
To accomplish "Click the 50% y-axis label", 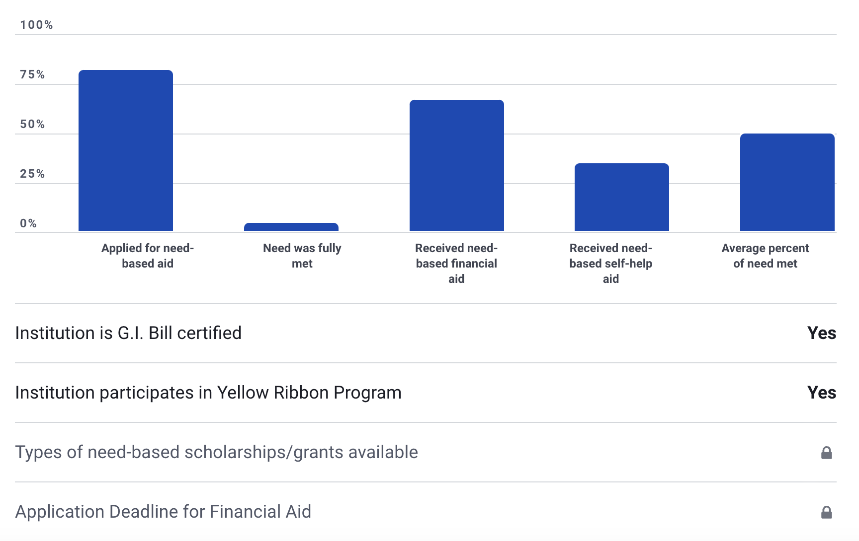I will click(x=32, y=124).
